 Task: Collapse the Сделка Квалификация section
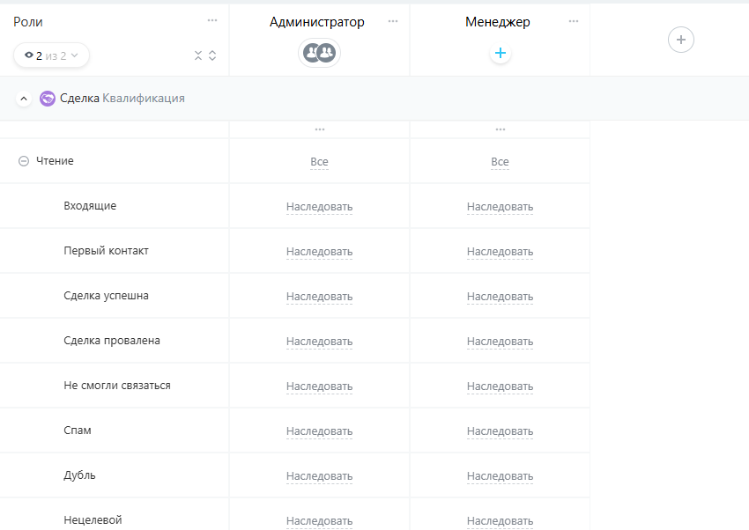click(x=24, y=99)
